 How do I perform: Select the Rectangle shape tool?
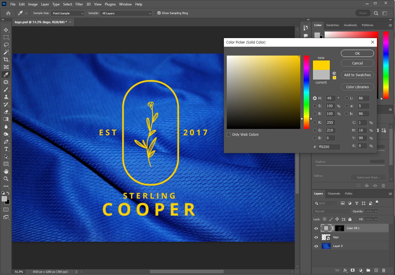point(6,164)
